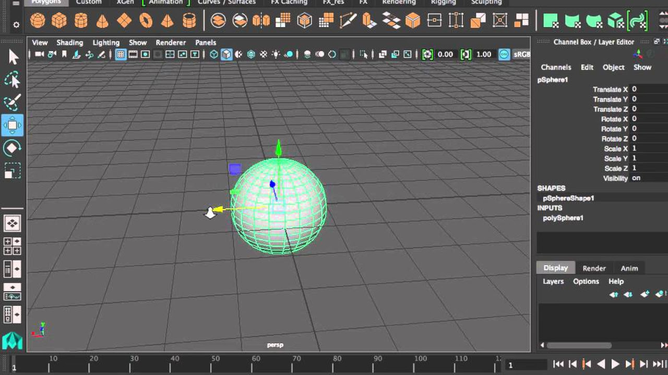Open the sRGB view transform dropdown
This screenshot has width=668, height=375.
tap(521, 54)
